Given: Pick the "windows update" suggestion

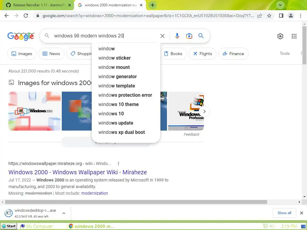Looking at the screenshot, I should pyautogui.click(x=126, y=123).
